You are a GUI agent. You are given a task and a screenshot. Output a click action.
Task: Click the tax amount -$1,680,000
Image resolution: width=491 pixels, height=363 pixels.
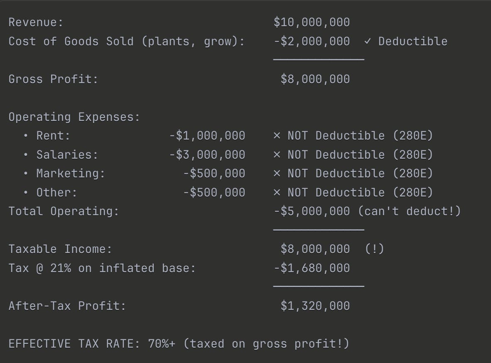coord(312,268)
